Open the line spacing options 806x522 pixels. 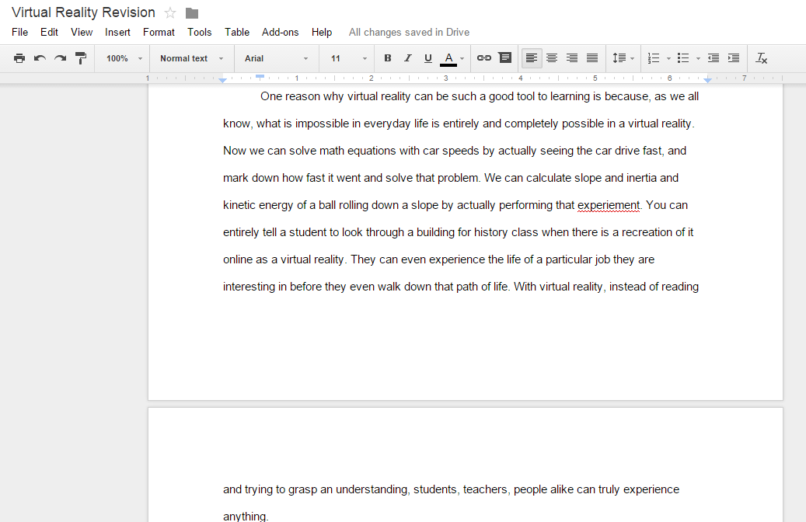pyautogui.click(x=623, y=58)
